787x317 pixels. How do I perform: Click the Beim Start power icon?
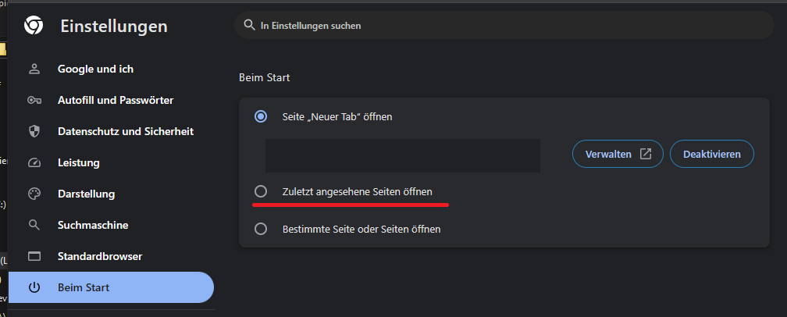click(x=34, y=287)
